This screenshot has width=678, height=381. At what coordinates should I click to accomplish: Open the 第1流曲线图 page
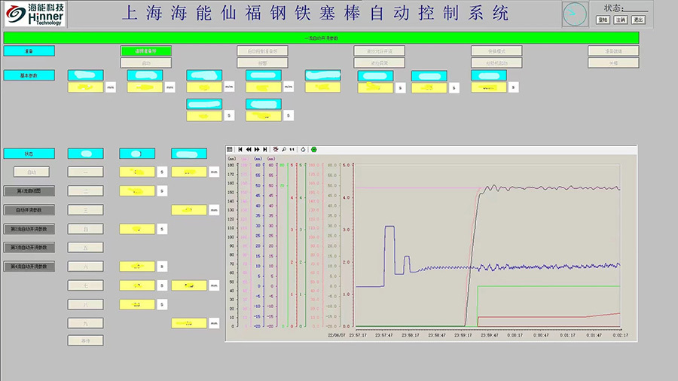(30, 191)
